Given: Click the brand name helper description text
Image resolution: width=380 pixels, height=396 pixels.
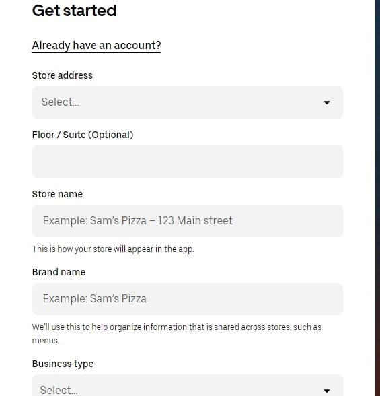Looking at the screenshot, I should pos(177,333).
